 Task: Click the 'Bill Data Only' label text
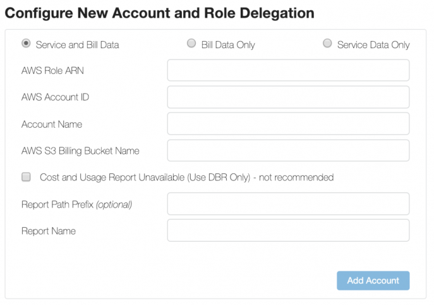click(228, 45)
